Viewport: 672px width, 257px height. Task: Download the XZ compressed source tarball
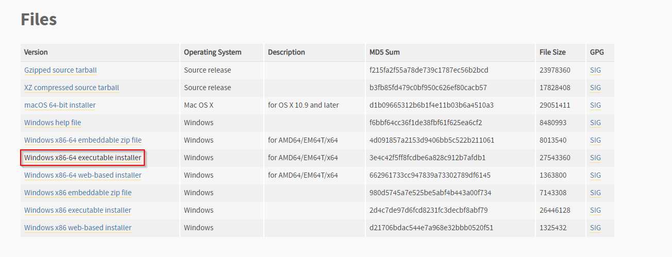point(72,88)
